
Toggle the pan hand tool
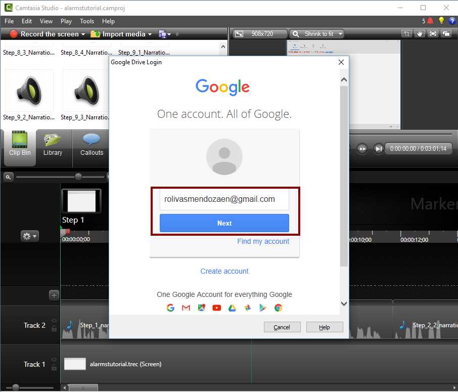coord(421,33)
